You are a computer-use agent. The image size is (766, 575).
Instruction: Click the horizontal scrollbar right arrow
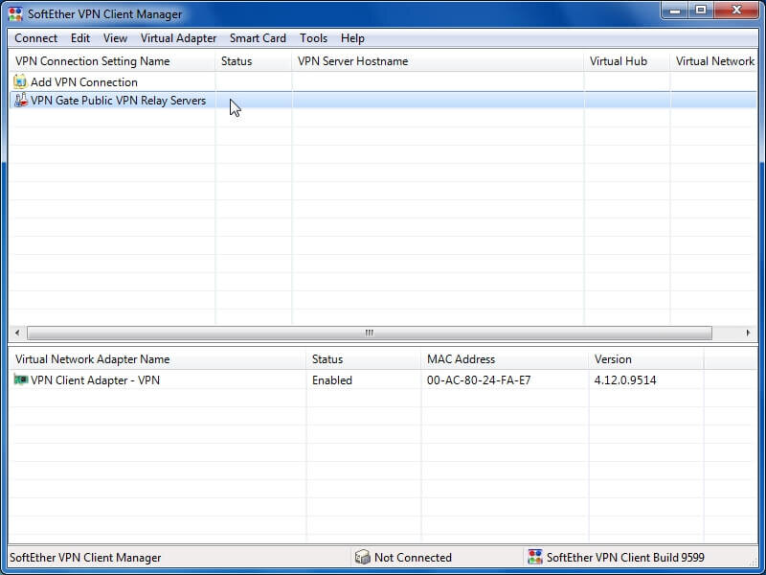748,333
